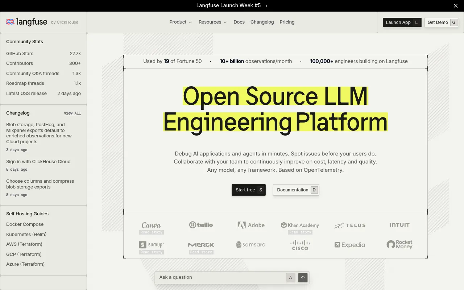Open the Kubernetes (Helm) guide

(x=26, y=234)
